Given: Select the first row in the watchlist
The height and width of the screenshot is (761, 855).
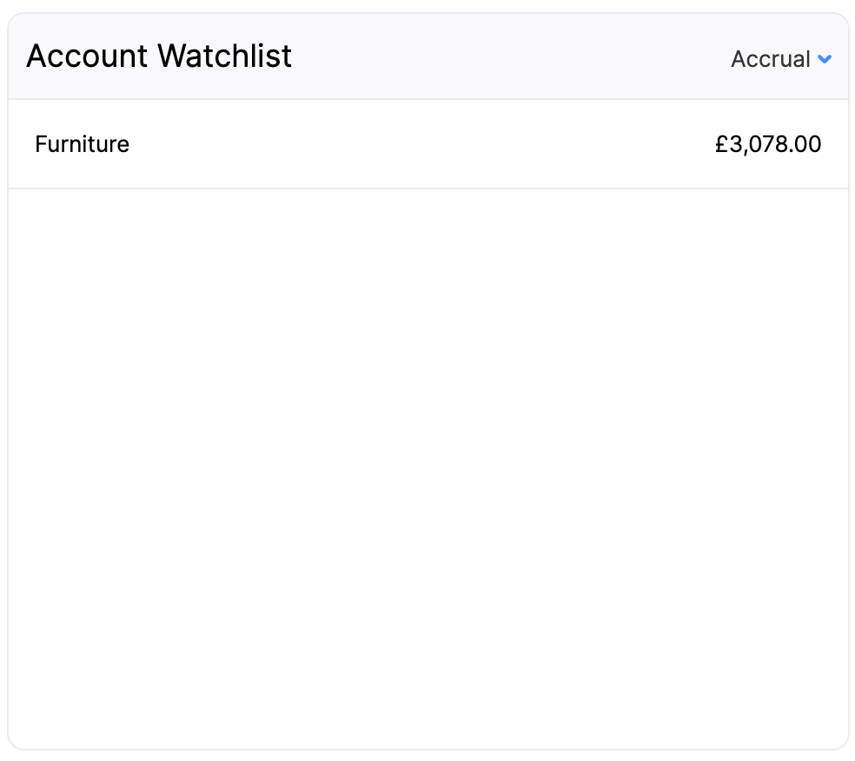Looking at the screenshot, I should pyautogui.click(x=427, y=144).
